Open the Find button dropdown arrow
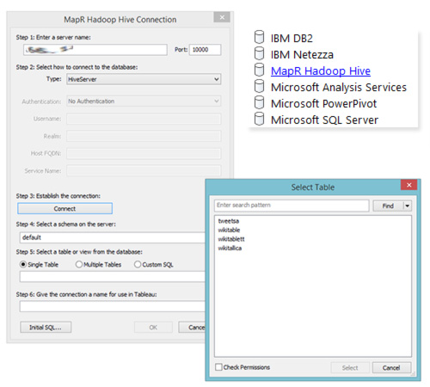Screen dimensions: 430x387 pyautogui.click(x=408, y=206)
